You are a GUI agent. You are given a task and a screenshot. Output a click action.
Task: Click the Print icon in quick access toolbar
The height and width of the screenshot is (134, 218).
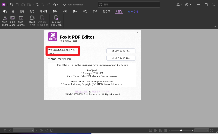click(x=23, y=5)
